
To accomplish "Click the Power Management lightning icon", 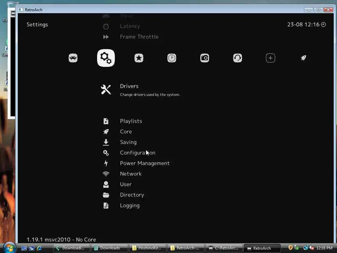I will 106,163.
